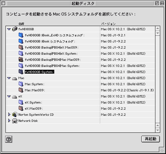166x154 pixels.
Task: Click the zoom box in title bar
Action: click(157, 4)
